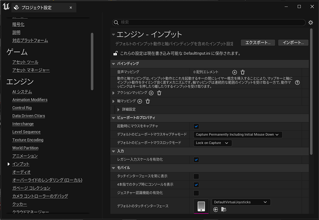319x220 pixels.
Task: Open Capture Permanently Including Initial Mouse Down dropdown
Action: [x=238, y=135]
